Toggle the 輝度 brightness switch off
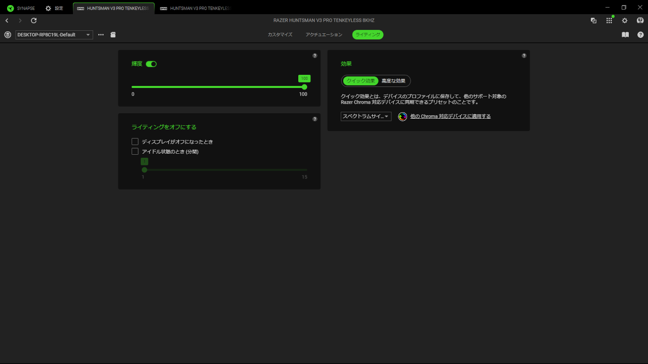This screenshot has width=648, height=364. point(151,64)
